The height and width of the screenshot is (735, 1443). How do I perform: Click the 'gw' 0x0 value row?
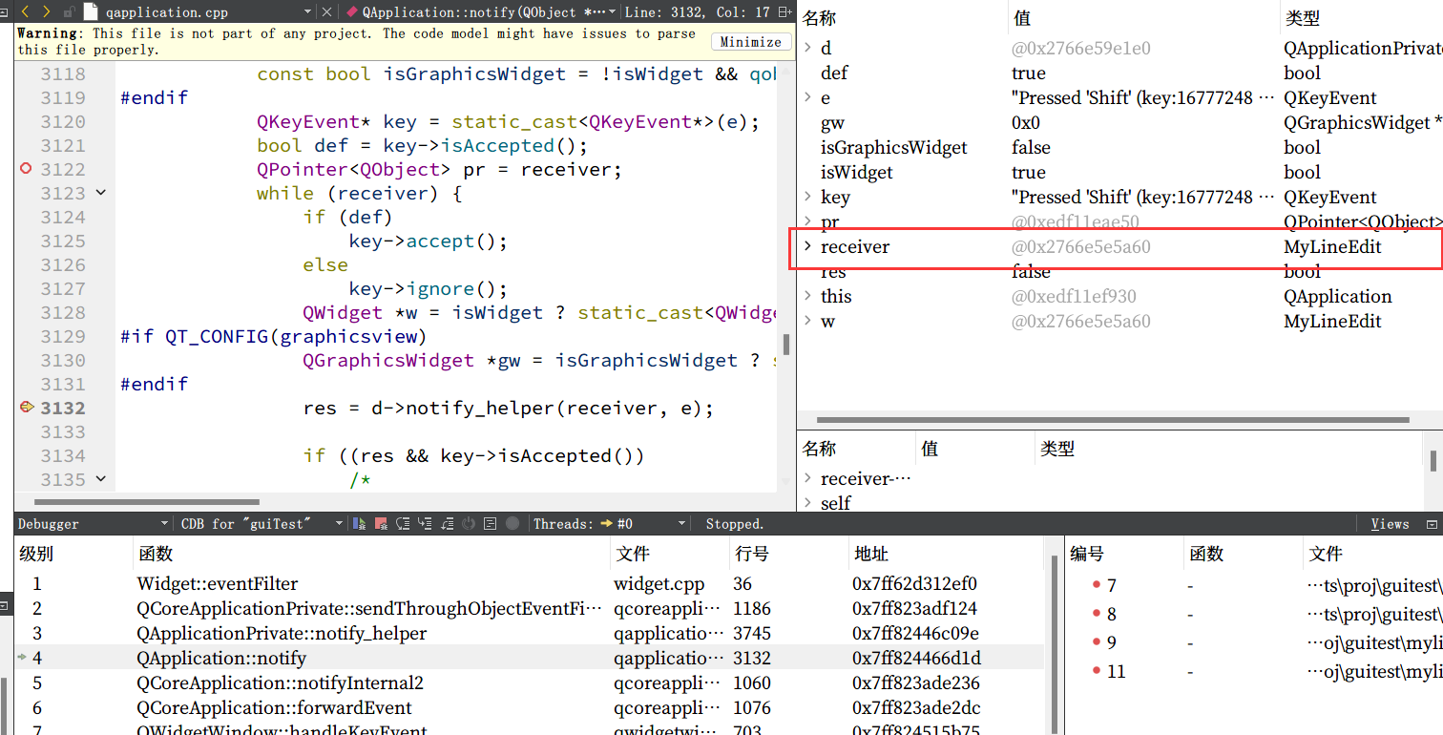click(x=1120, y=122)
